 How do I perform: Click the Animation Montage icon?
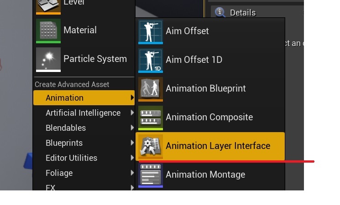[151, 175]
